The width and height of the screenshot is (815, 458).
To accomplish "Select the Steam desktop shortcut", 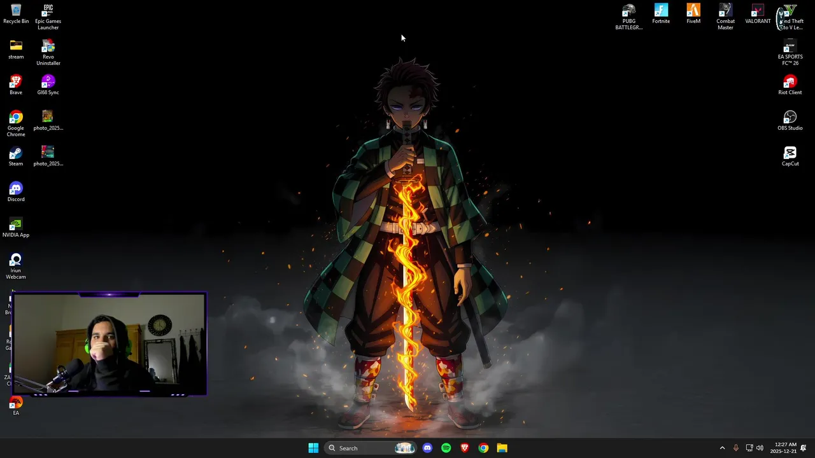I will 16,156.
